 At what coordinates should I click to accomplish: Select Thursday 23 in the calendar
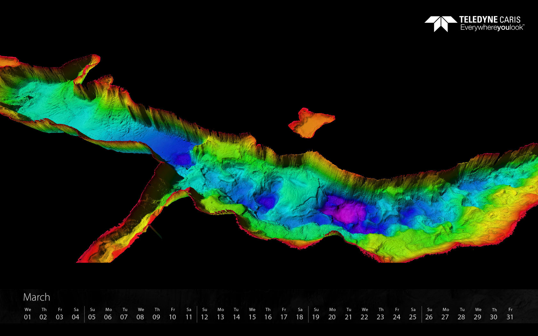[x=381, y=314]
